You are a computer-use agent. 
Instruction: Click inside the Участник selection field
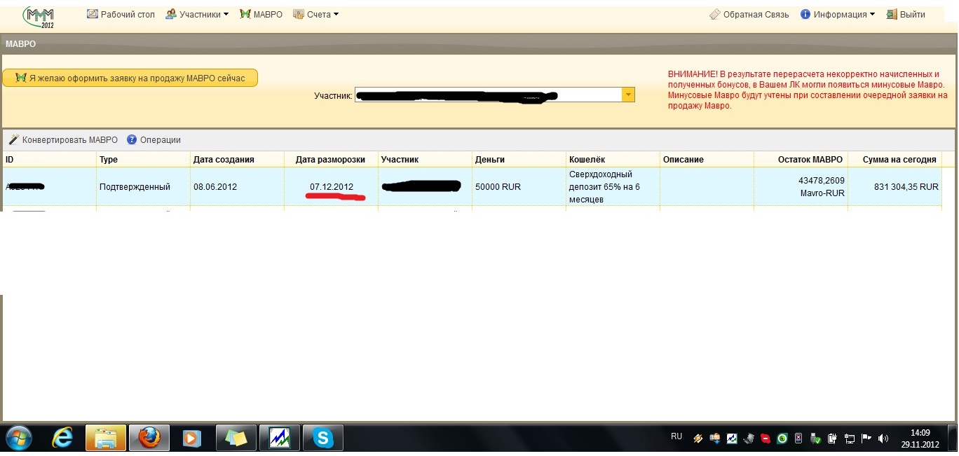point(489,95)
